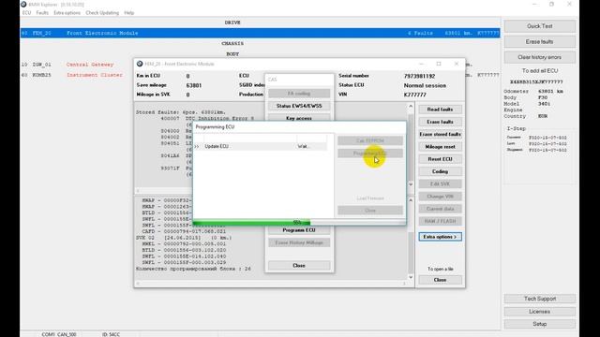Click the 'To open a file' label
Screen dimensions: 600x337
point(441,269)
